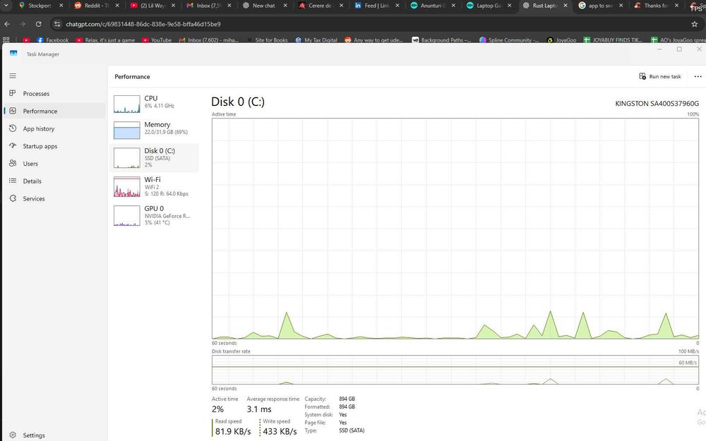This screenshot has height=441, width=706.
Task: Click the 81.9 KB/s read speed value
Action: tap(233, 432)
